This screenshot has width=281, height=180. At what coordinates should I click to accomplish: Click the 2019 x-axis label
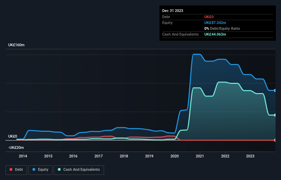(149, 156)
